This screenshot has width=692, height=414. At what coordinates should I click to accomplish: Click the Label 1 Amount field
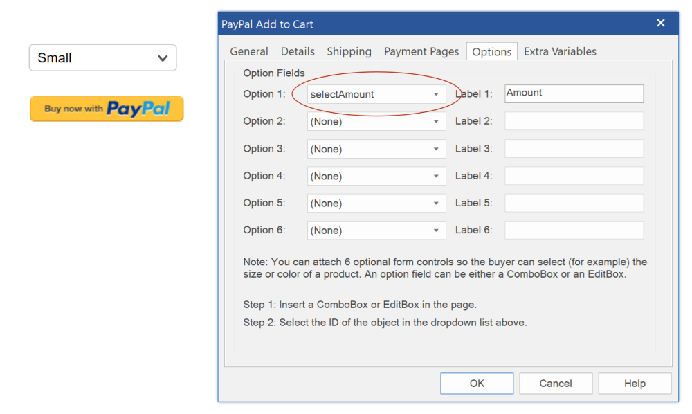click(574, 93)
